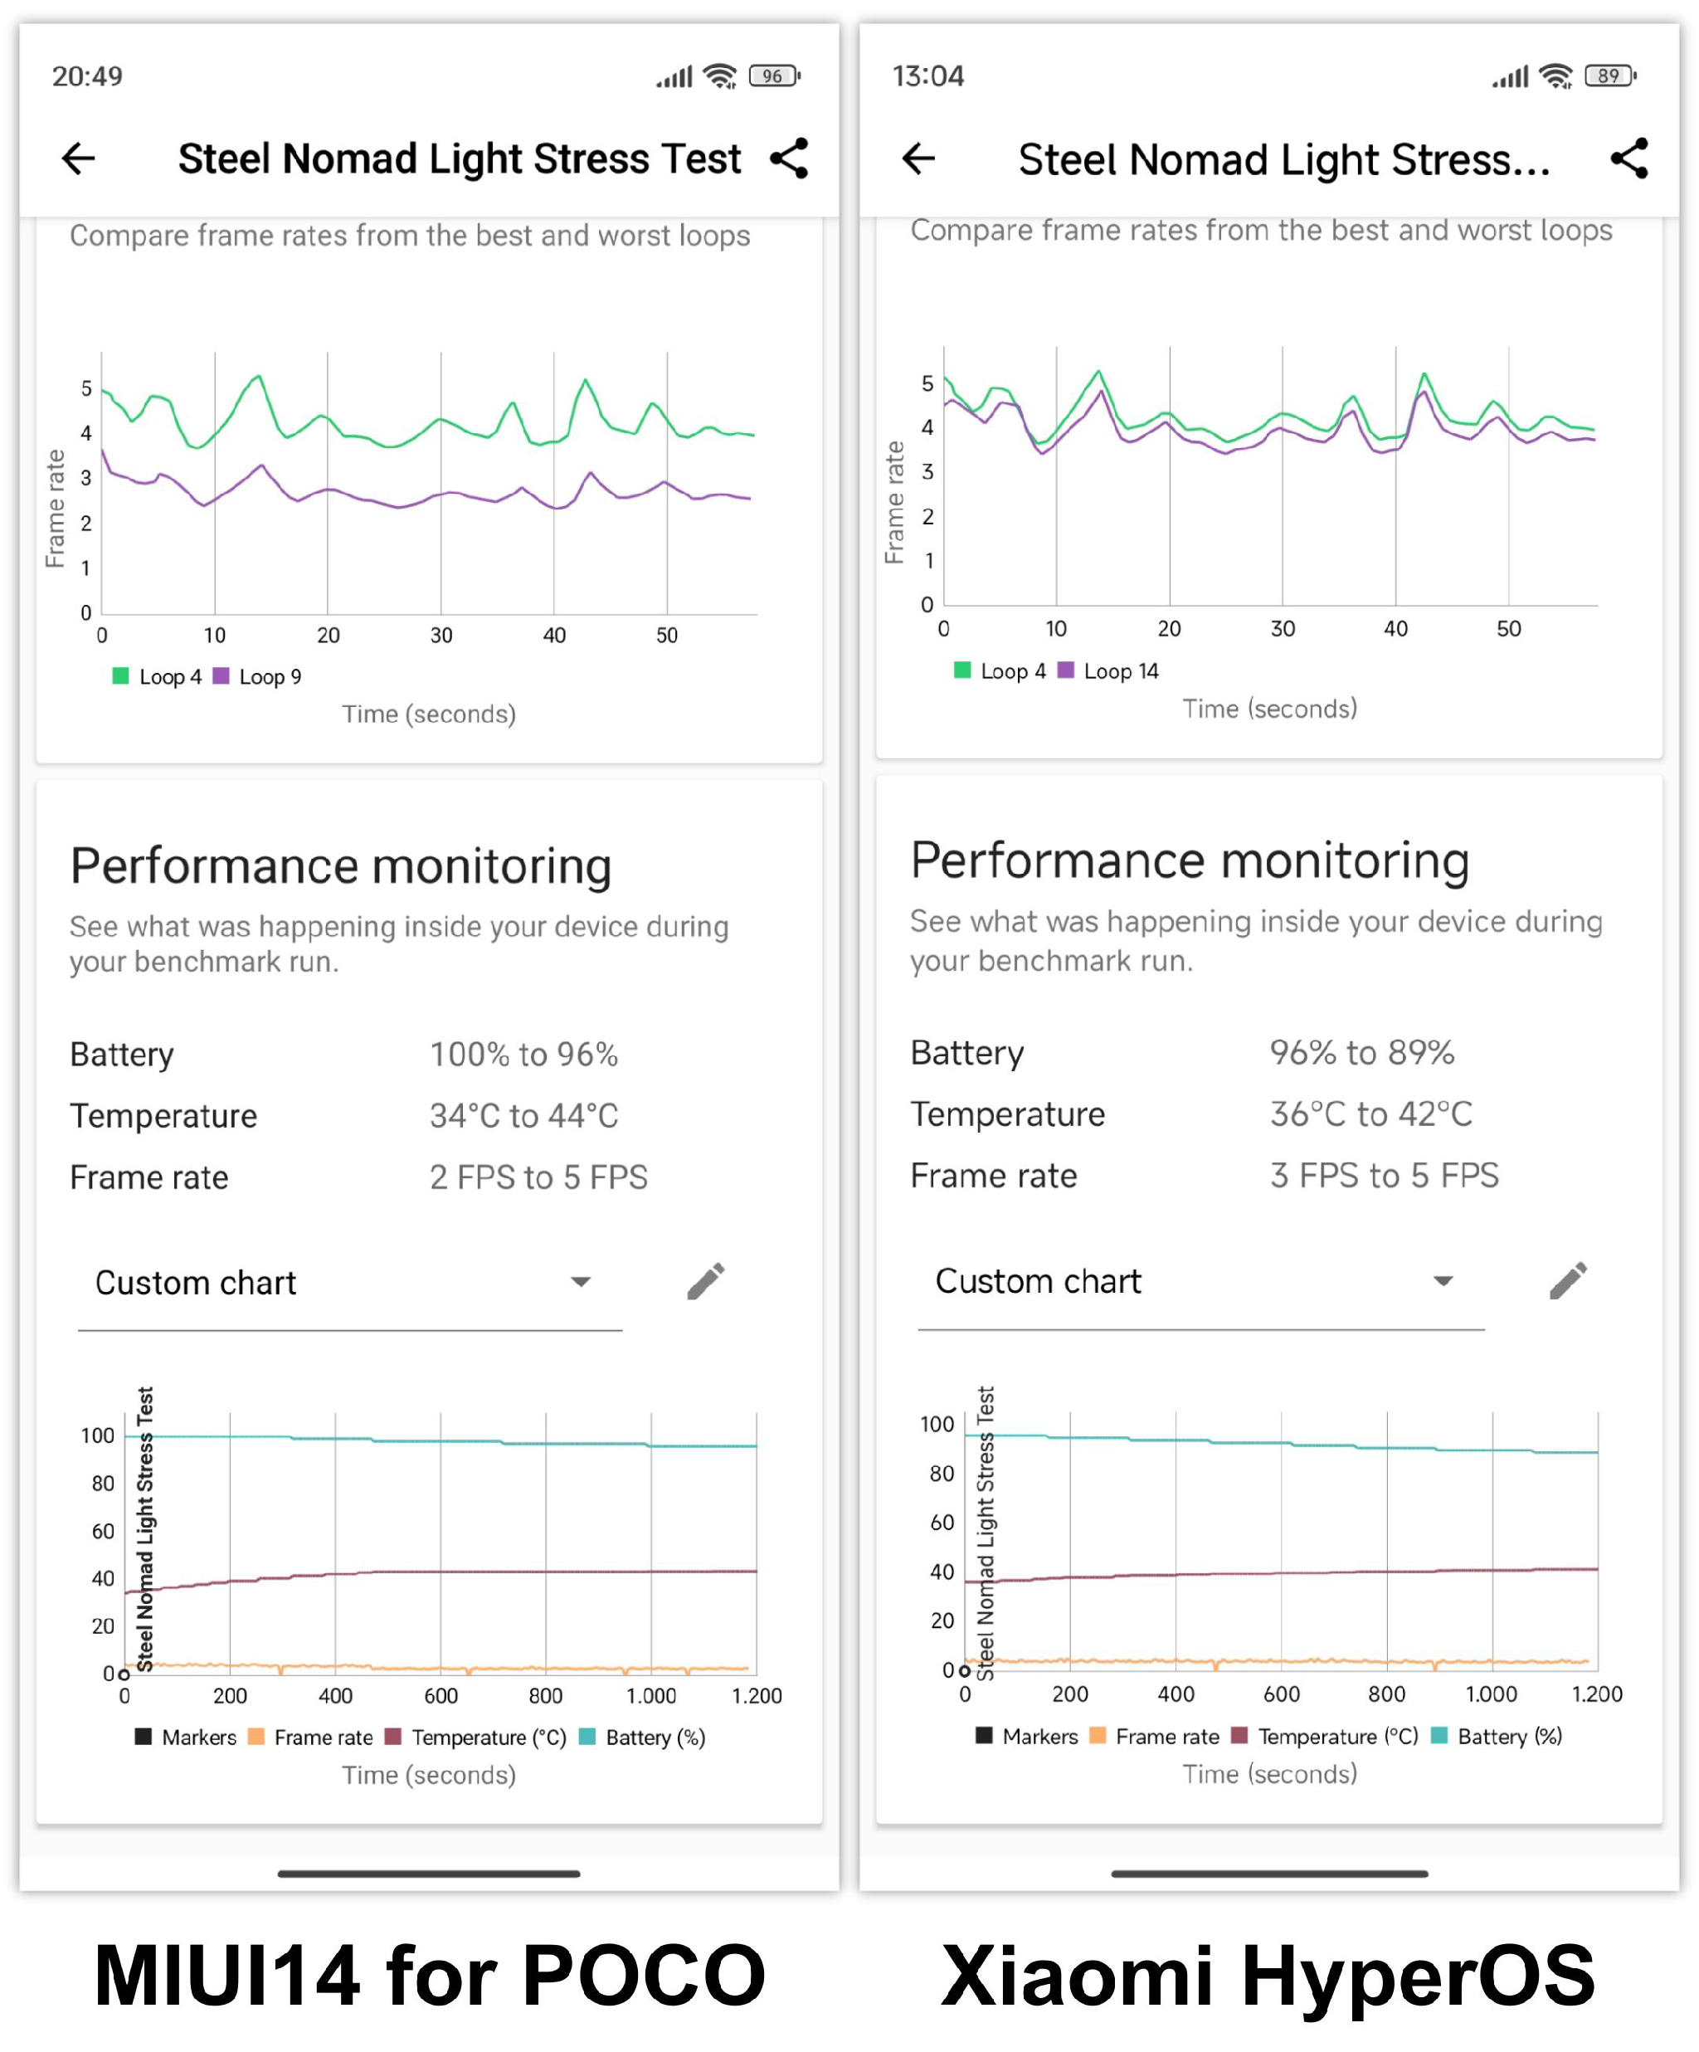Tap share icon in HyperOS screenshot
This screenshot has width=1699, height=2052.
[x=1628, y=158]
